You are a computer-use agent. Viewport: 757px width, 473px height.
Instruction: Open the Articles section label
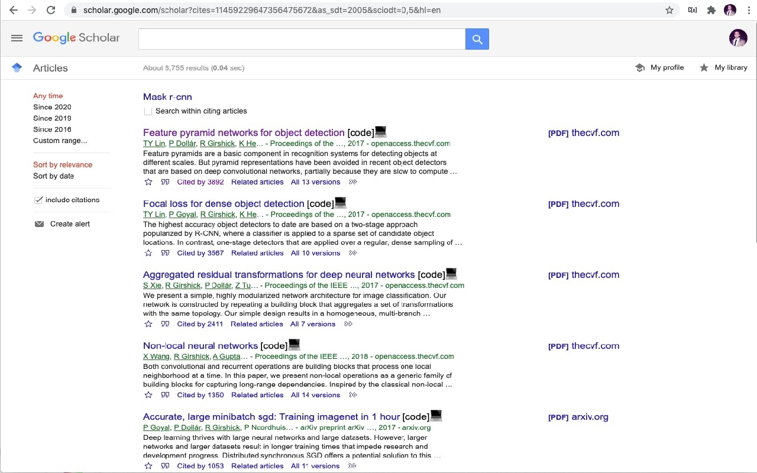click(x=50, y=68)
